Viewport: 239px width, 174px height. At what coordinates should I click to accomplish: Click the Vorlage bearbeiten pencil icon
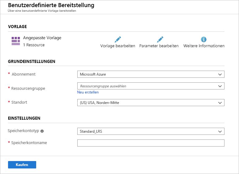pyautogui.click(x=118, y=39)
